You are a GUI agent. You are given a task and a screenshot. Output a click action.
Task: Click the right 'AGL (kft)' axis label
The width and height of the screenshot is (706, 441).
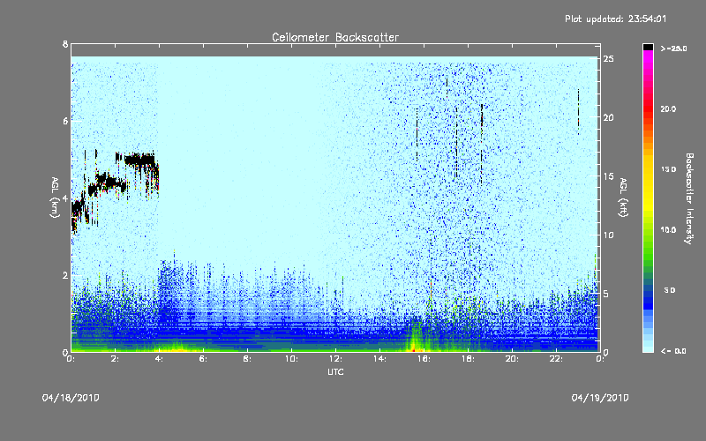tap(623, 198)
